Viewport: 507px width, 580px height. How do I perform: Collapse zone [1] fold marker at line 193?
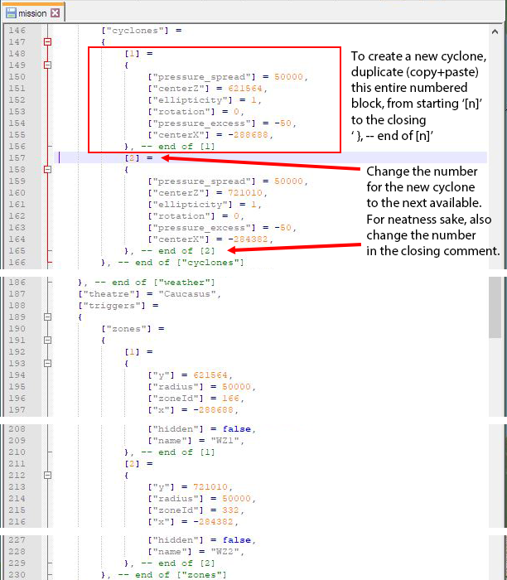[x=47, y=364]
